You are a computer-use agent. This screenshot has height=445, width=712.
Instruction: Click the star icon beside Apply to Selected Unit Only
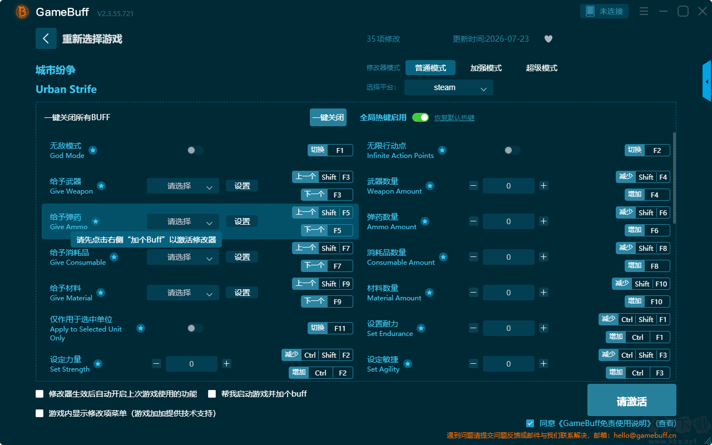[x=141, y=328]
